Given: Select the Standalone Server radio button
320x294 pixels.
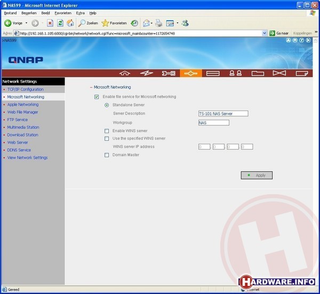Looking at the screenshot, I should tap(107, 105).
